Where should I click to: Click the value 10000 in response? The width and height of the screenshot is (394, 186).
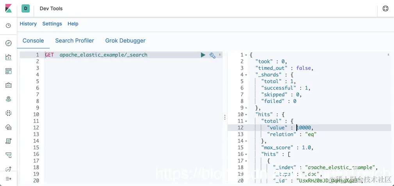click(x=304, y=128)
